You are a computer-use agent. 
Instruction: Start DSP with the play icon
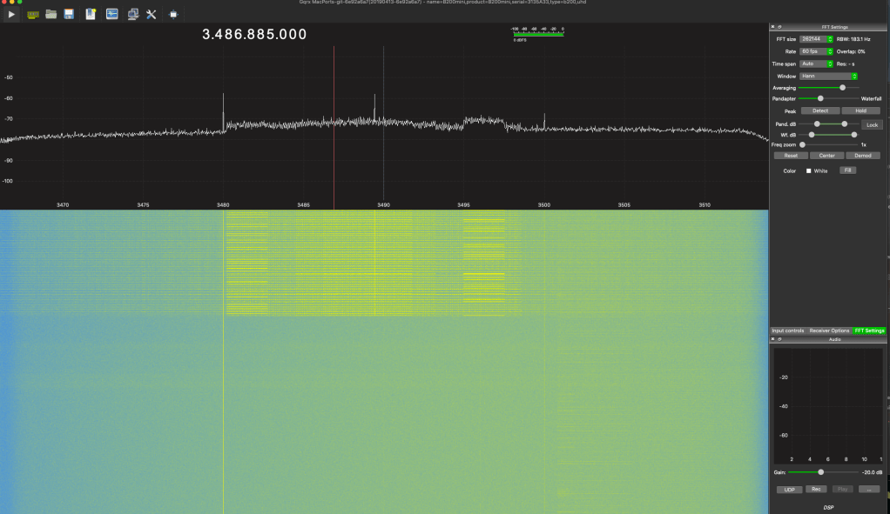[11, 14]
